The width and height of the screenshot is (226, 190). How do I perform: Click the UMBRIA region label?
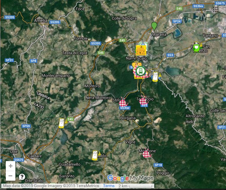[43, 96]
